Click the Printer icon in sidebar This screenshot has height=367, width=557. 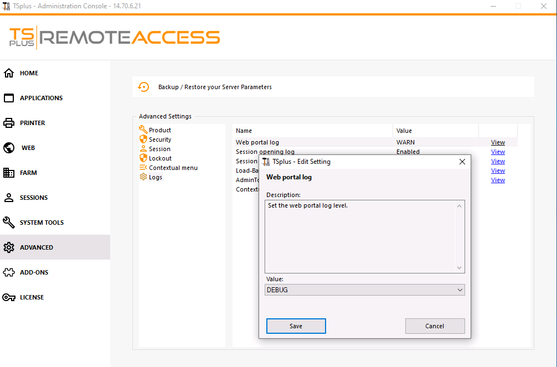[x=9, y=123]
